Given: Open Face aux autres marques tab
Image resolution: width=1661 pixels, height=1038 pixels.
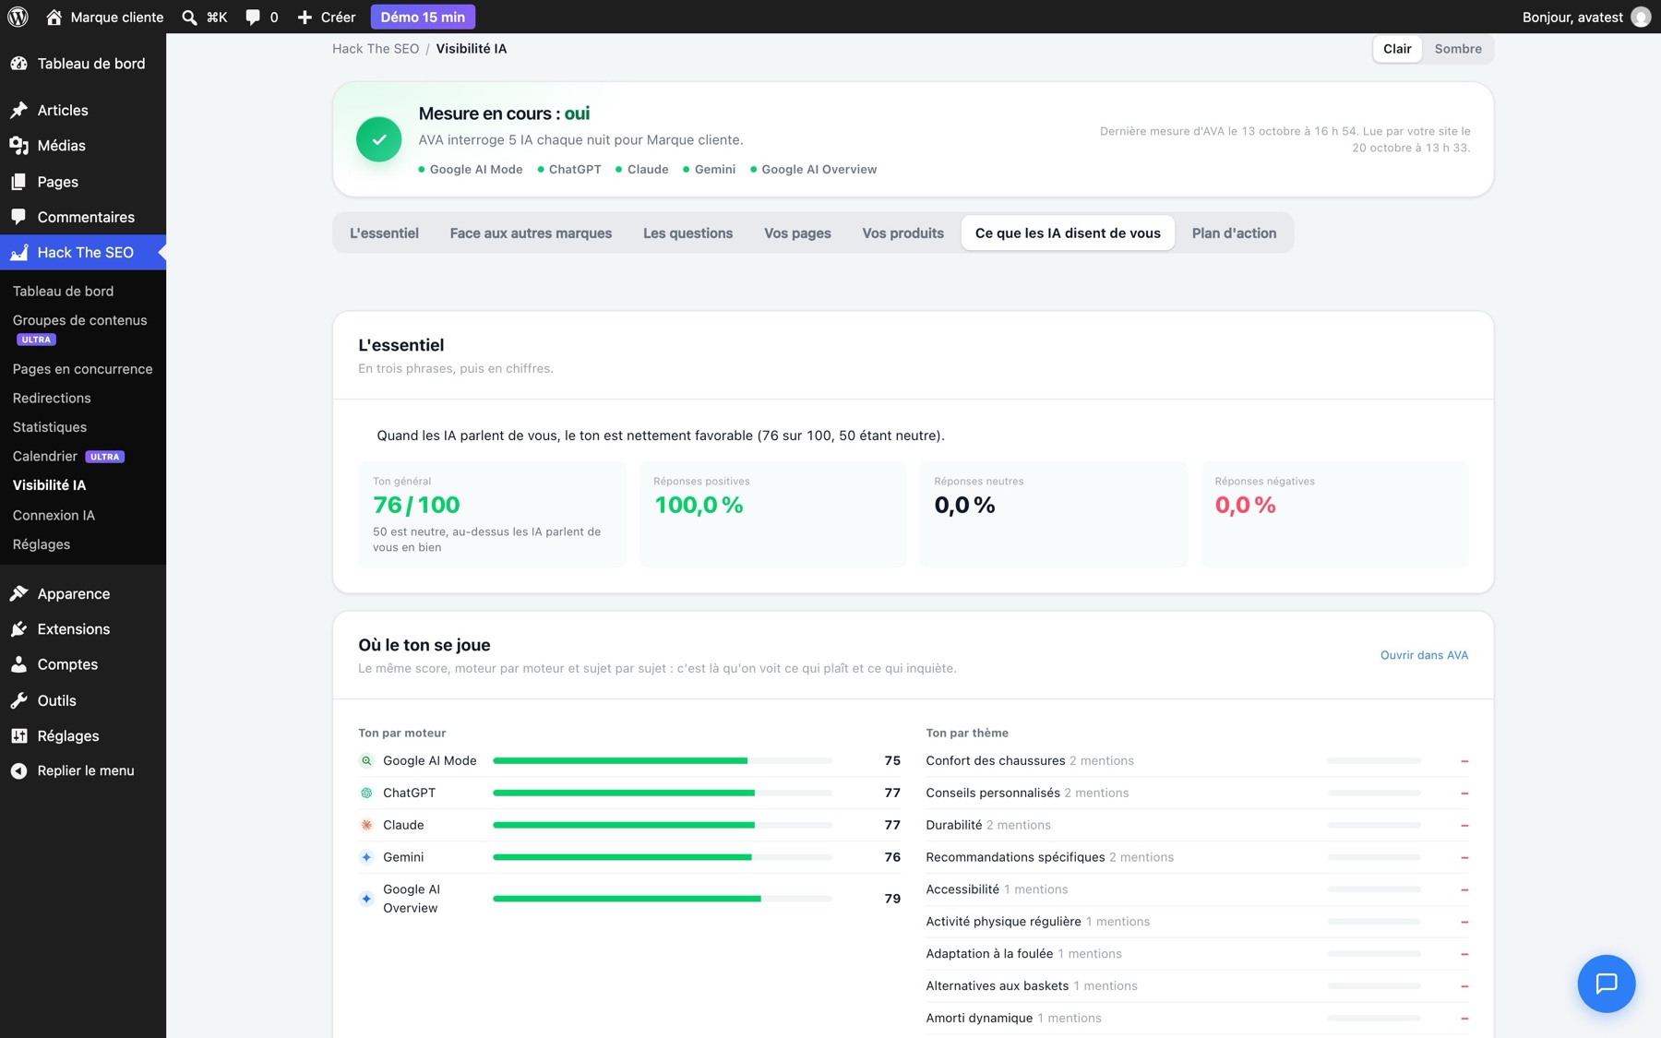Looking at the screenshot, I should [531, 233].
